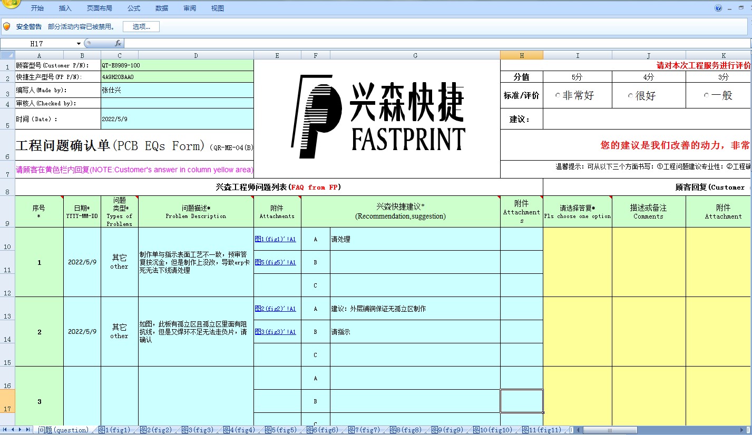The height and width of the screenshot is (435, 752).
Task: Open the 视图 ribbon tab
Action: click(218, 8)
